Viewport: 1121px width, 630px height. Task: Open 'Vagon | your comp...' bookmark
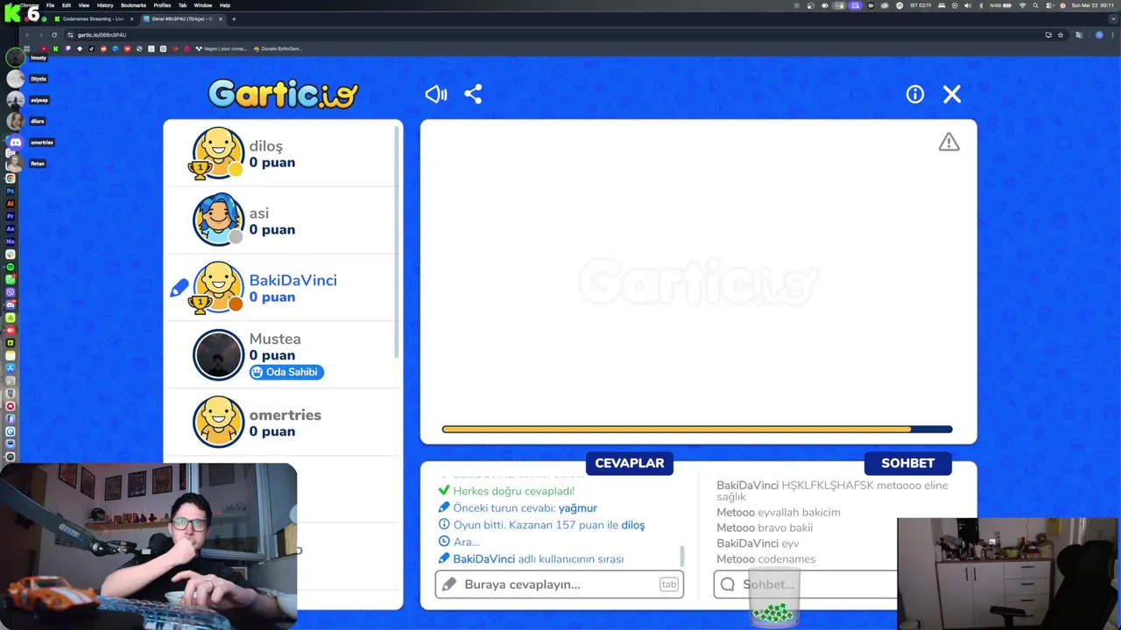point(222,49)
